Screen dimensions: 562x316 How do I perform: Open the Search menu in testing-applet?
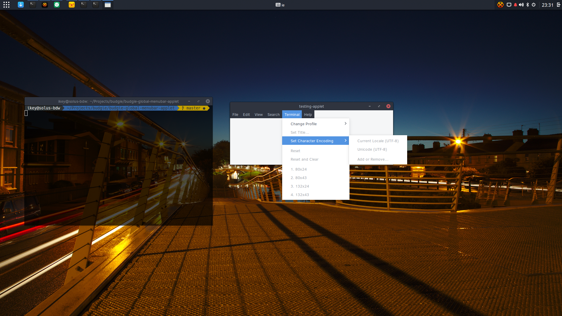click(274, 114)
